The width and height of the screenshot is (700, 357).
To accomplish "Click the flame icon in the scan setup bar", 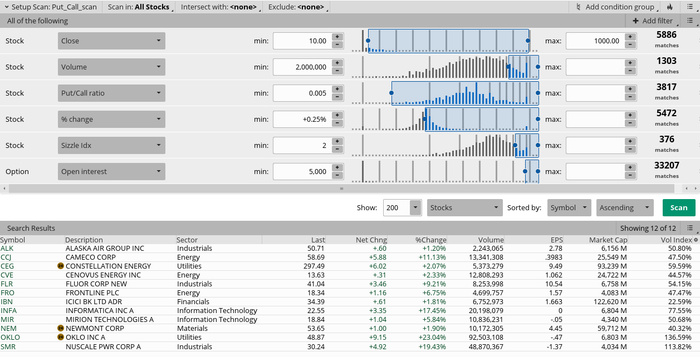I will click(669, 7).
